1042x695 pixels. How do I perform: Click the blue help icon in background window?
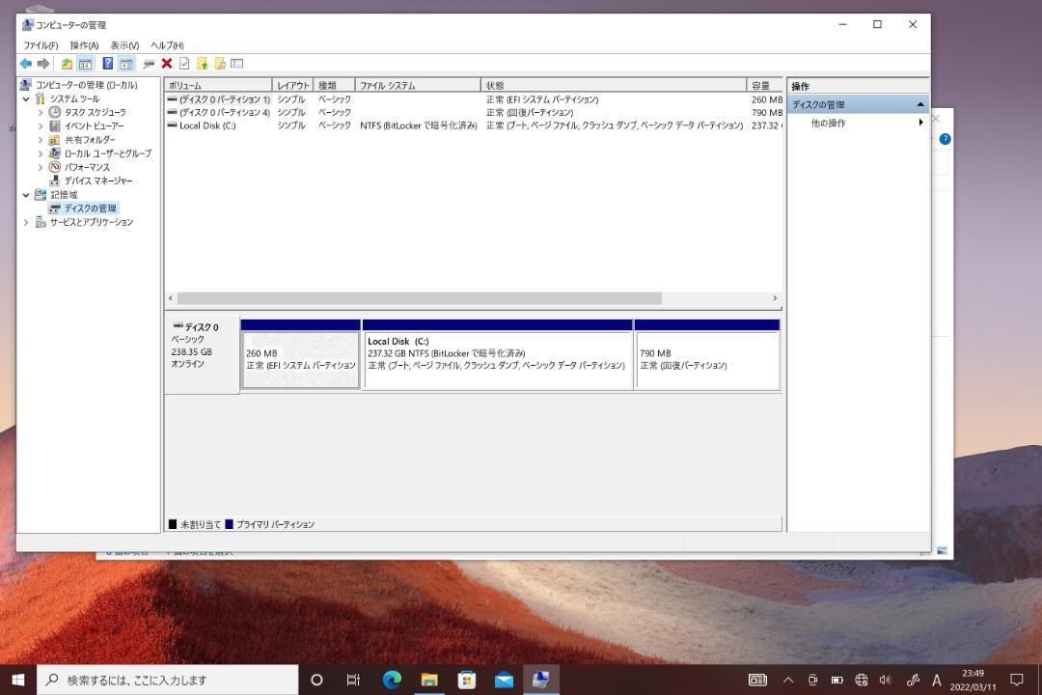945,139
